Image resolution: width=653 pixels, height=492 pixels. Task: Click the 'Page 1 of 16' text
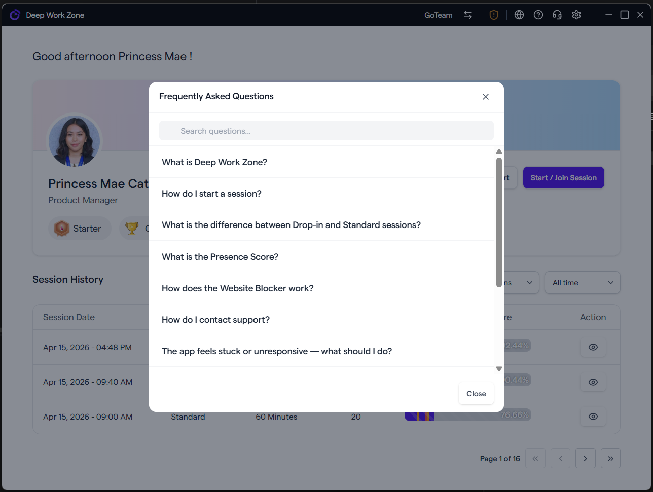(500, 459)
